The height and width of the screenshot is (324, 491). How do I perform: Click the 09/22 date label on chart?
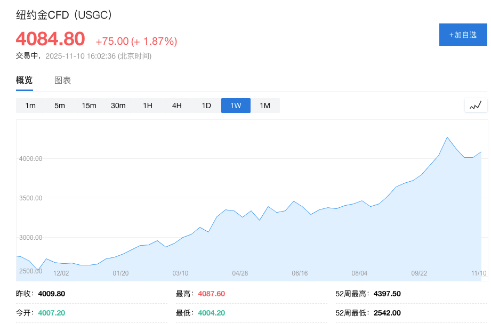419,273
